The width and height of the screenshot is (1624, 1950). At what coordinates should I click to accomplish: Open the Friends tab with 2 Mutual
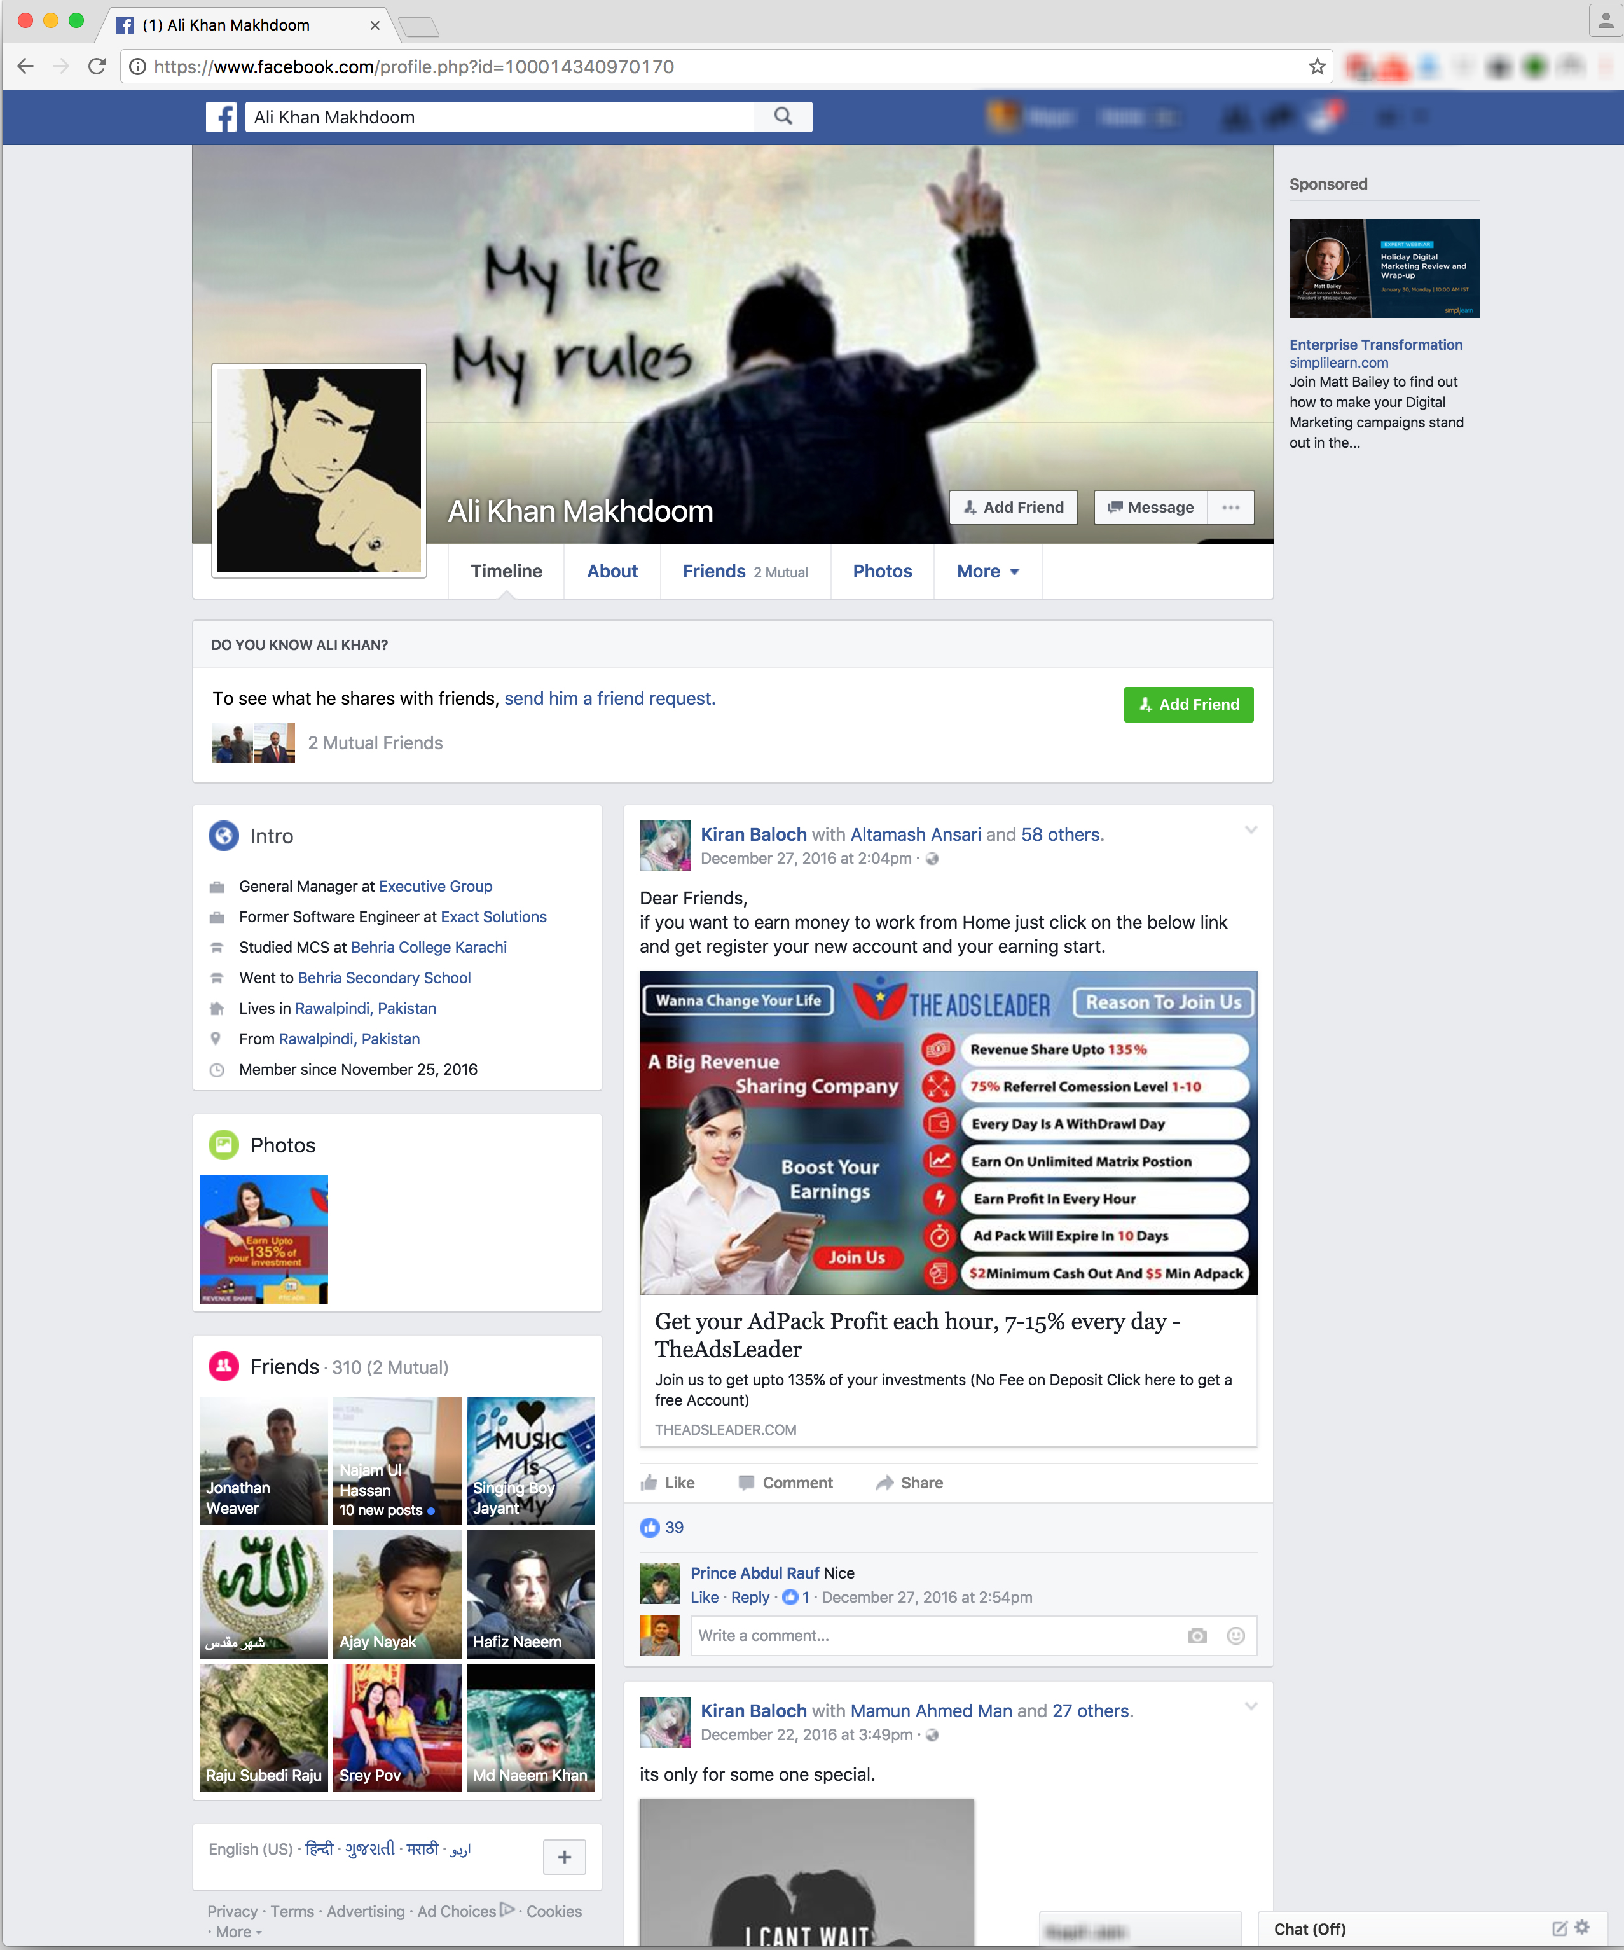(745, 571)
